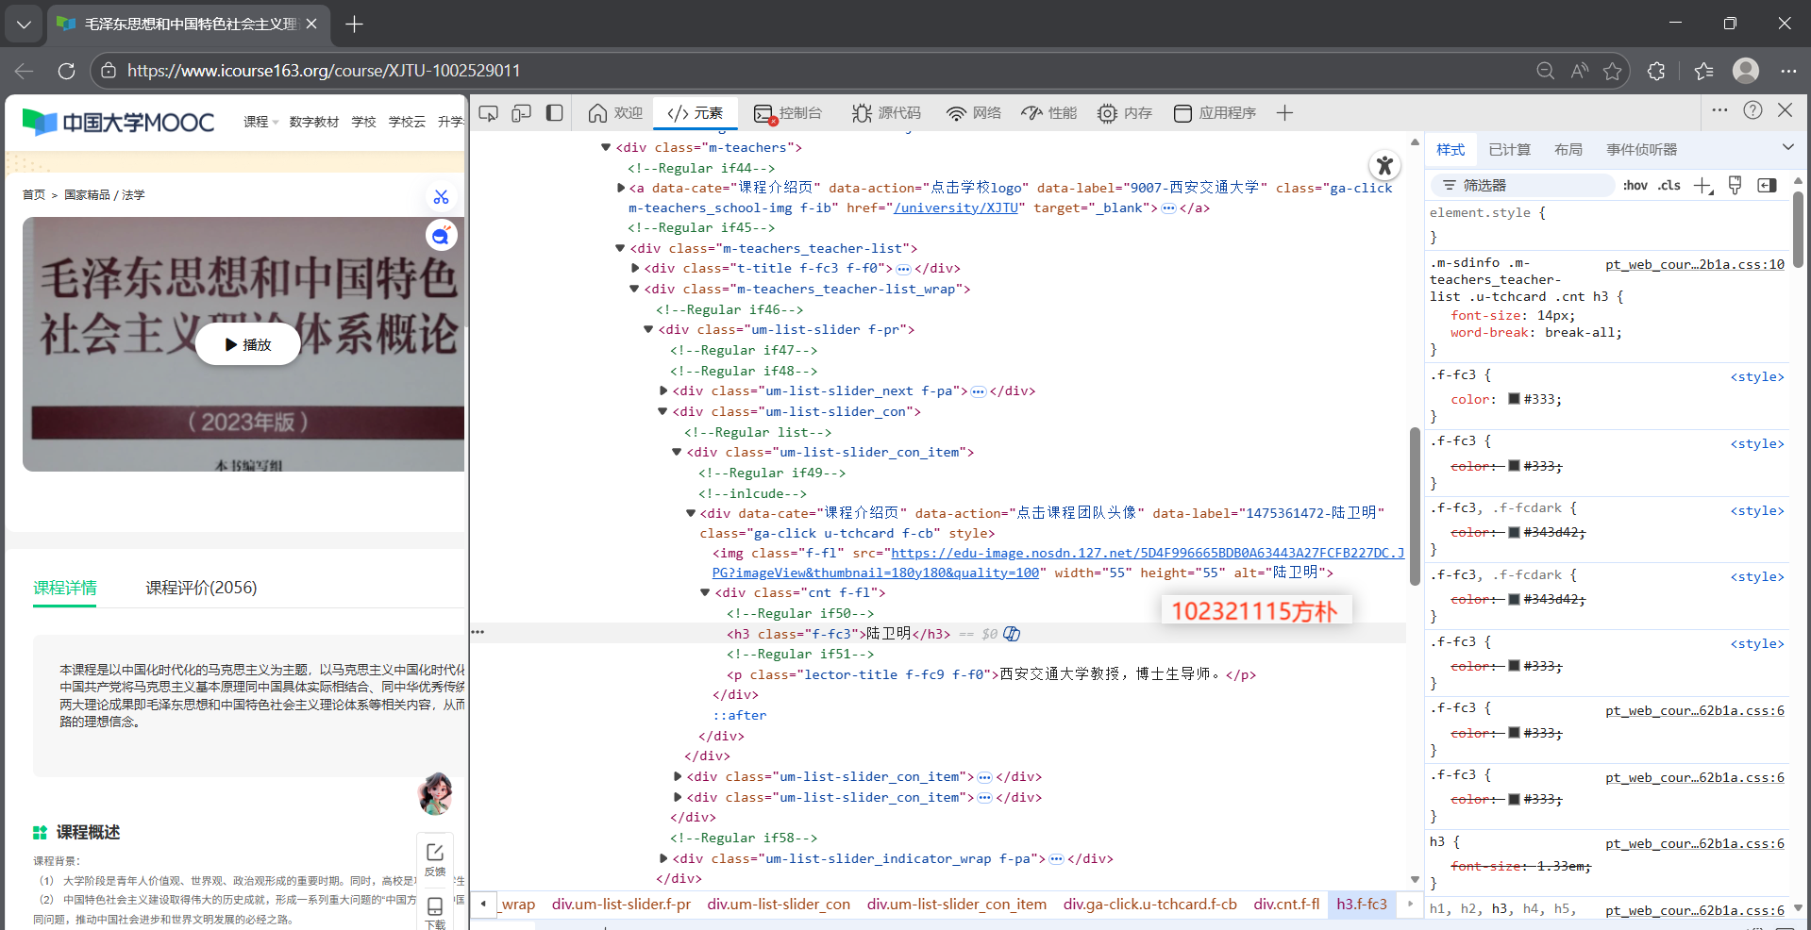Viewport: 1811px width, 930px height.
Task: Switch to the 布局 layout tab
Action: point(1568,150)
